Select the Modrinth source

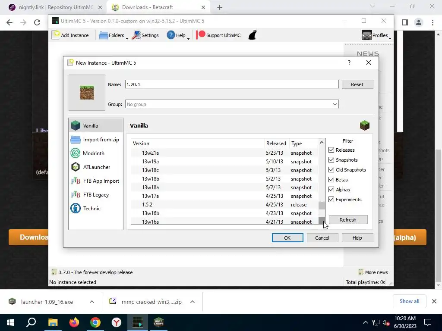click(x=96, y=153)
